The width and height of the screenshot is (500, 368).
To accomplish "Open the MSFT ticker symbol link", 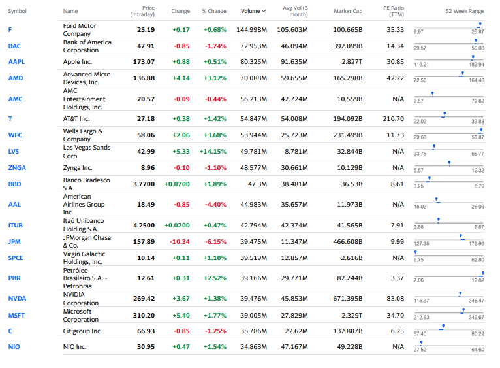I will (x=16, y=315).
